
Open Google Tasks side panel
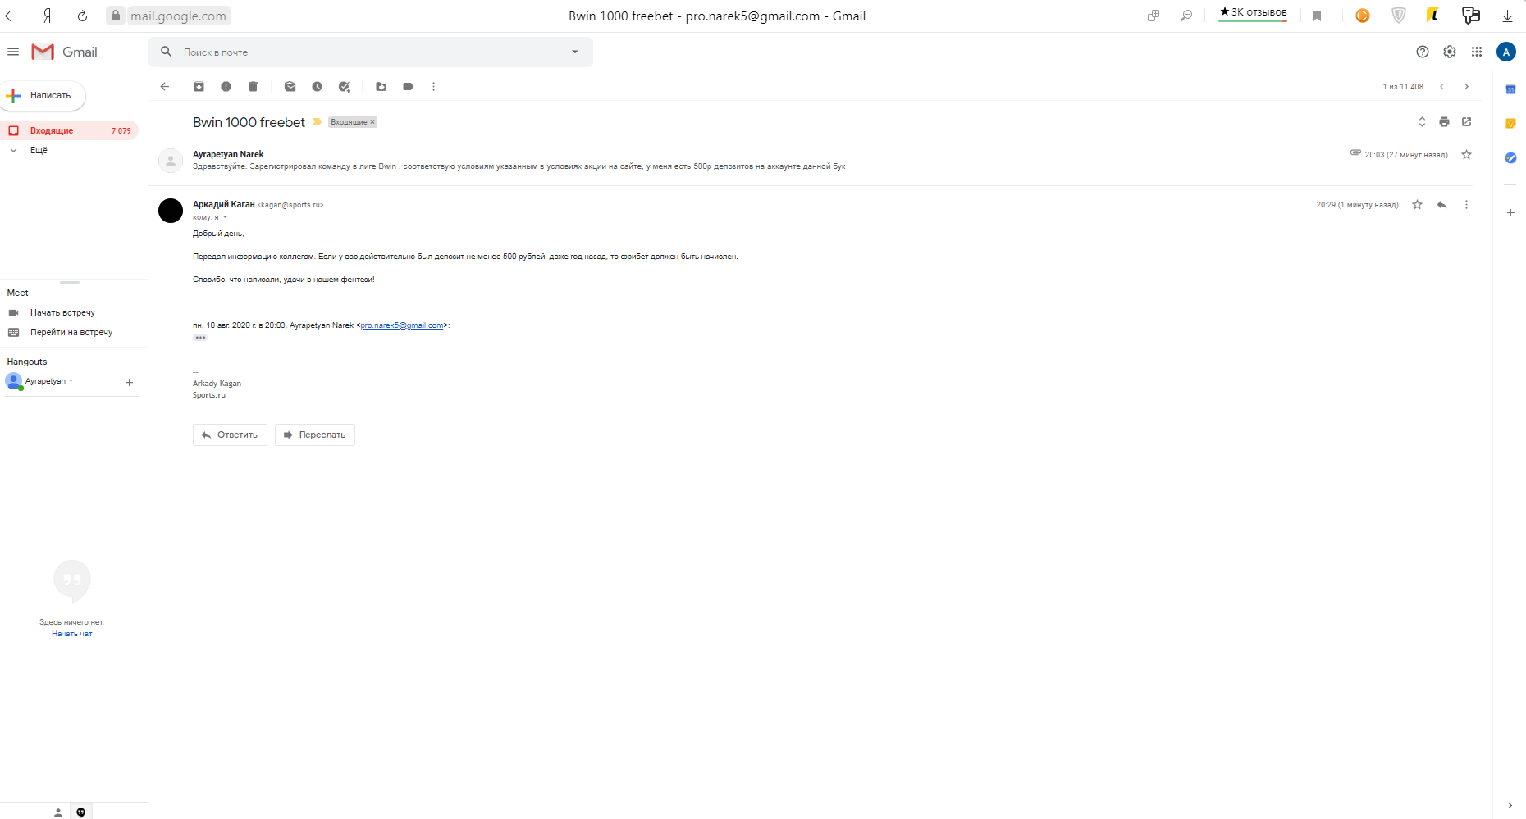click(1510, 157)
